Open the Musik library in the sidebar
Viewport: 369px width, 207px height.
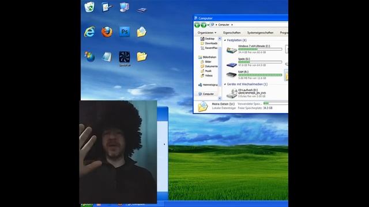(x=206, y=71)
